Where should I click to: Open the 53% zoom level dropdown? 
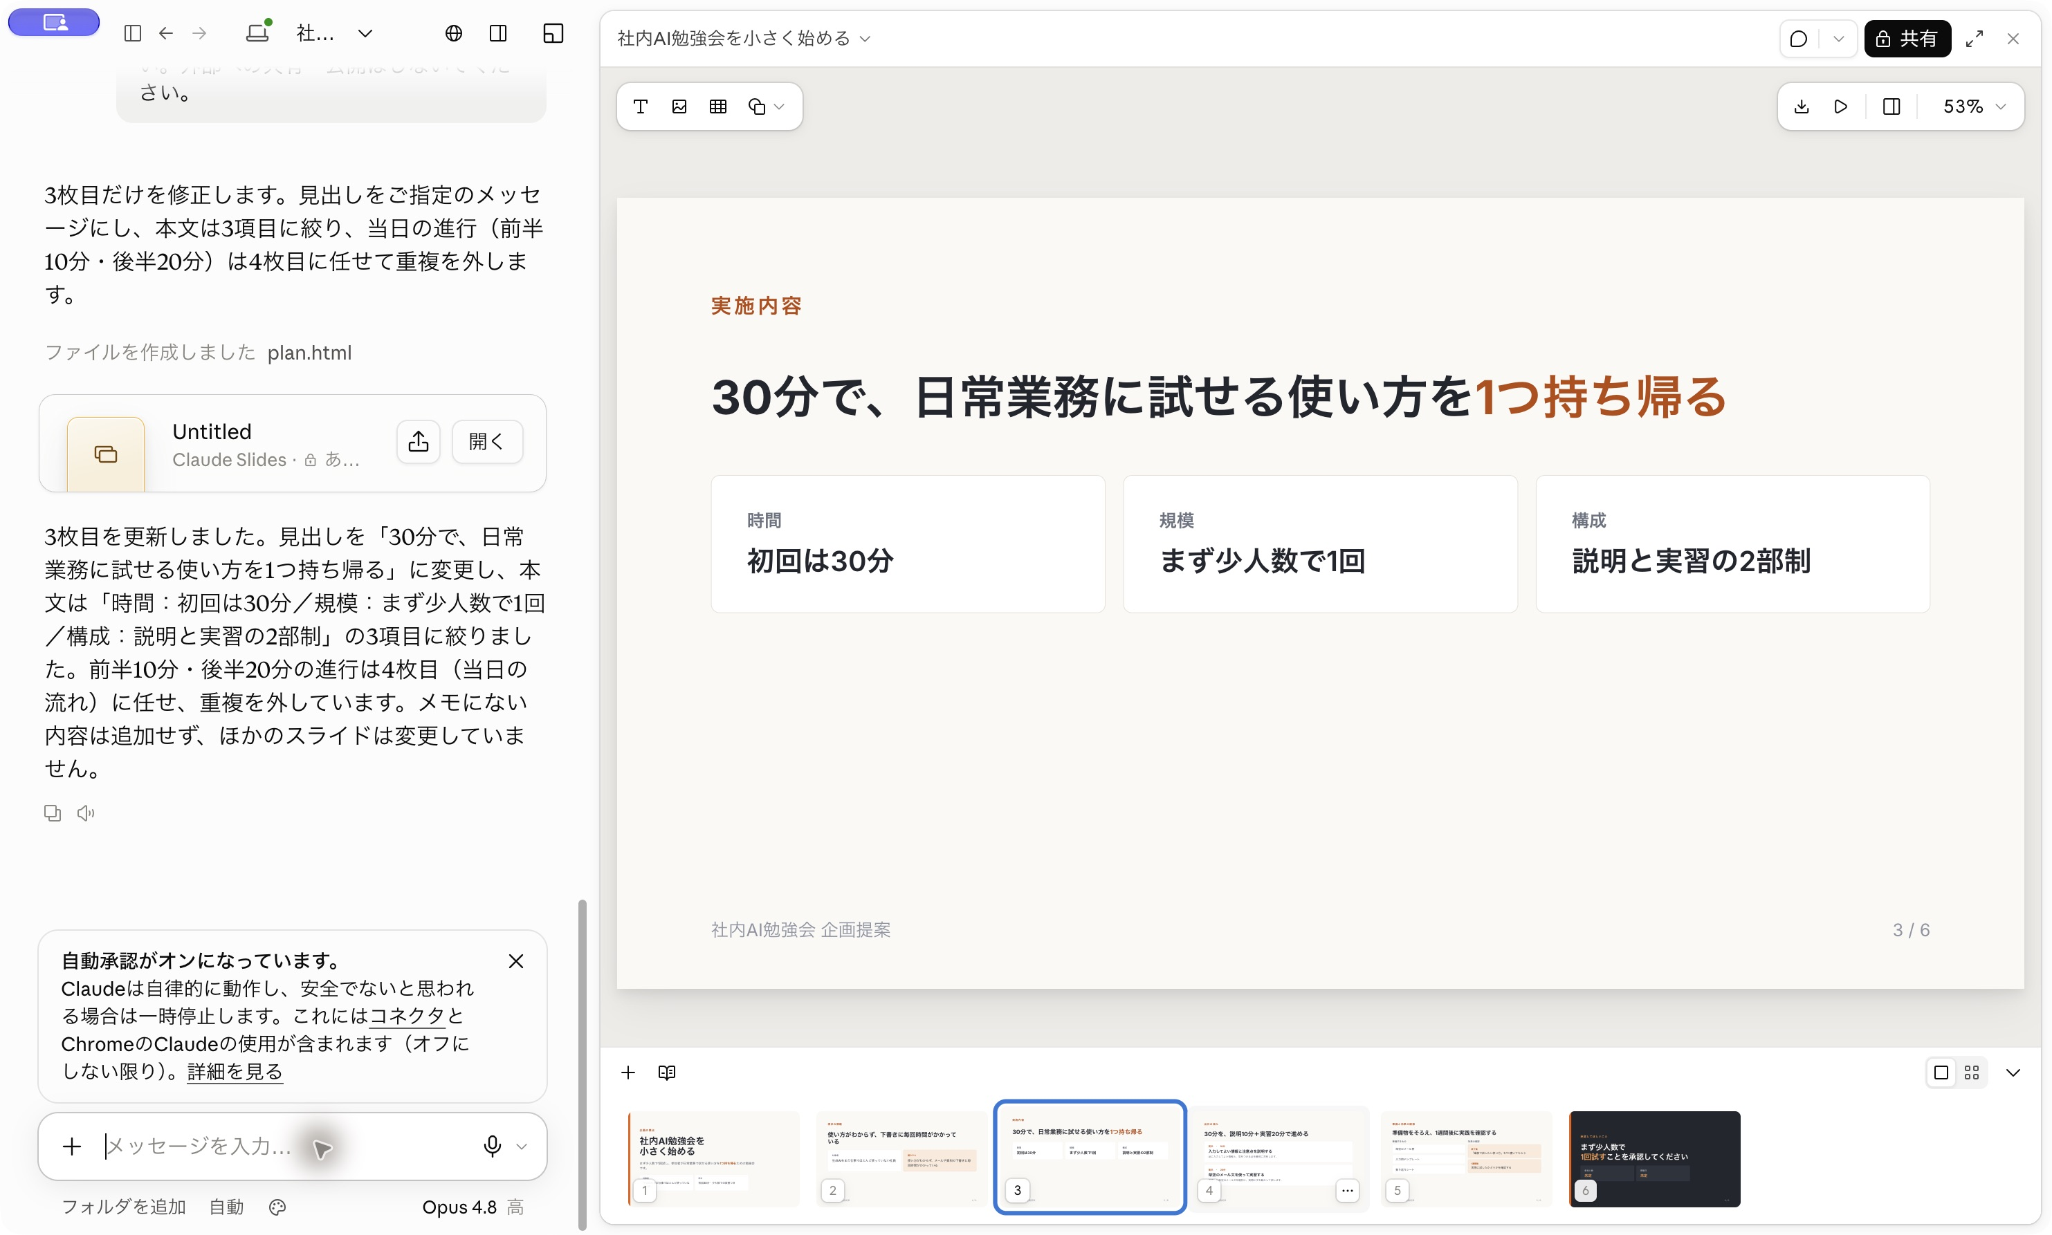(x=1974, y=106)
